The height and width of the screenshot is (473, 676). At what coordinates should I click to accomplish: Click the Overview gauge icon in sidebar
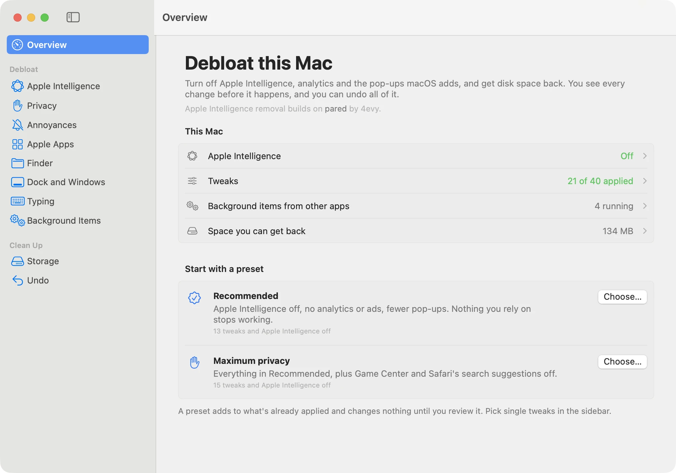[x=18, y=45]
